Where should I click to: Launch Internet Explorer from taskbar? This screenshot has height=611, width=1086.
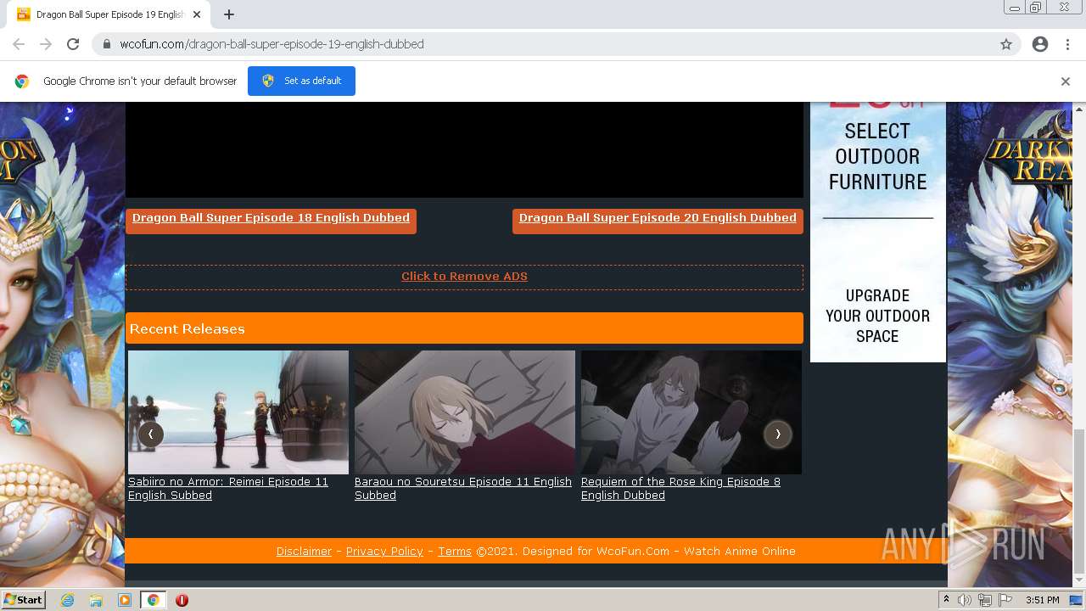point(68,600)
